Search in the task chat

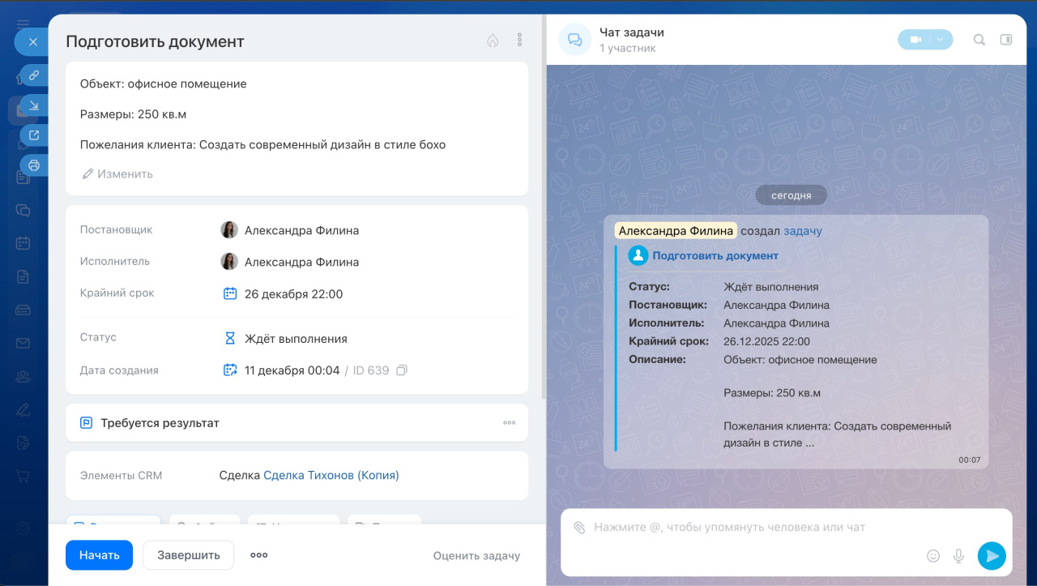click(x=979, y=40)
